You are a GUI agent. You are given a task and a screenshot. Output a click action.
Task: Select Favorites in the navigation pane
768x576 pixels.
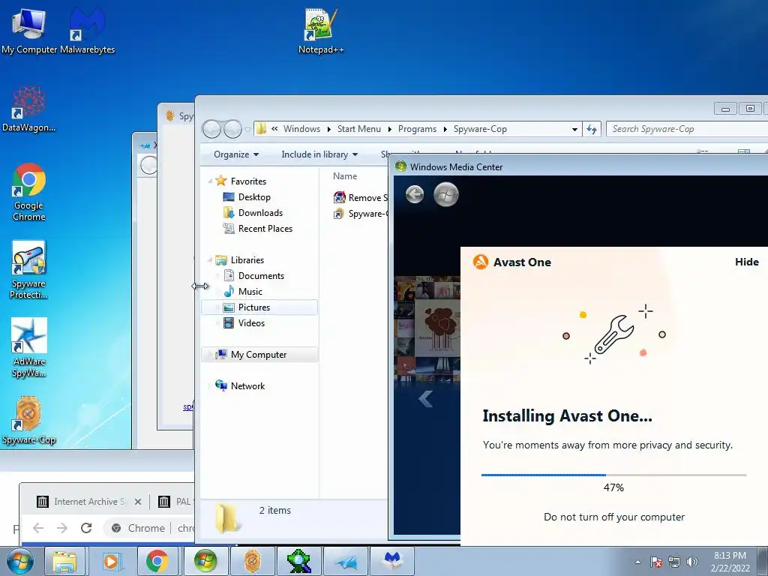pyautogui.click(x=248, y=181)
